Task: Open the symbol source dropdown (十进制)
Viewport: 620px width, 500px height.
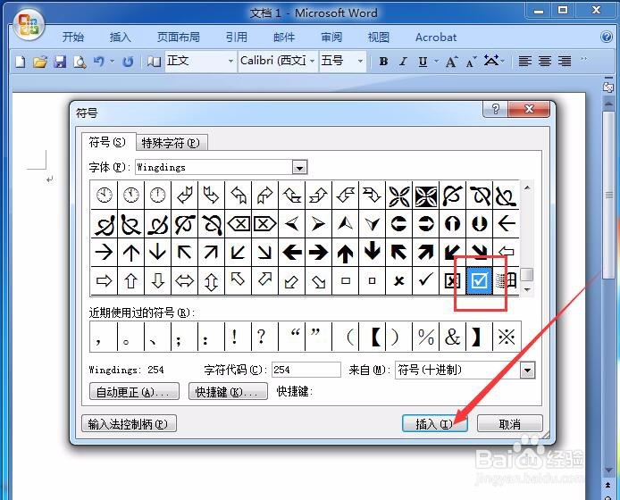Action: point(527,371)
